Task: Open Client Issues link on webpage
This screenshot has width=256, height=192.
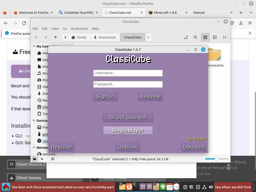Action: click(27, 178)
